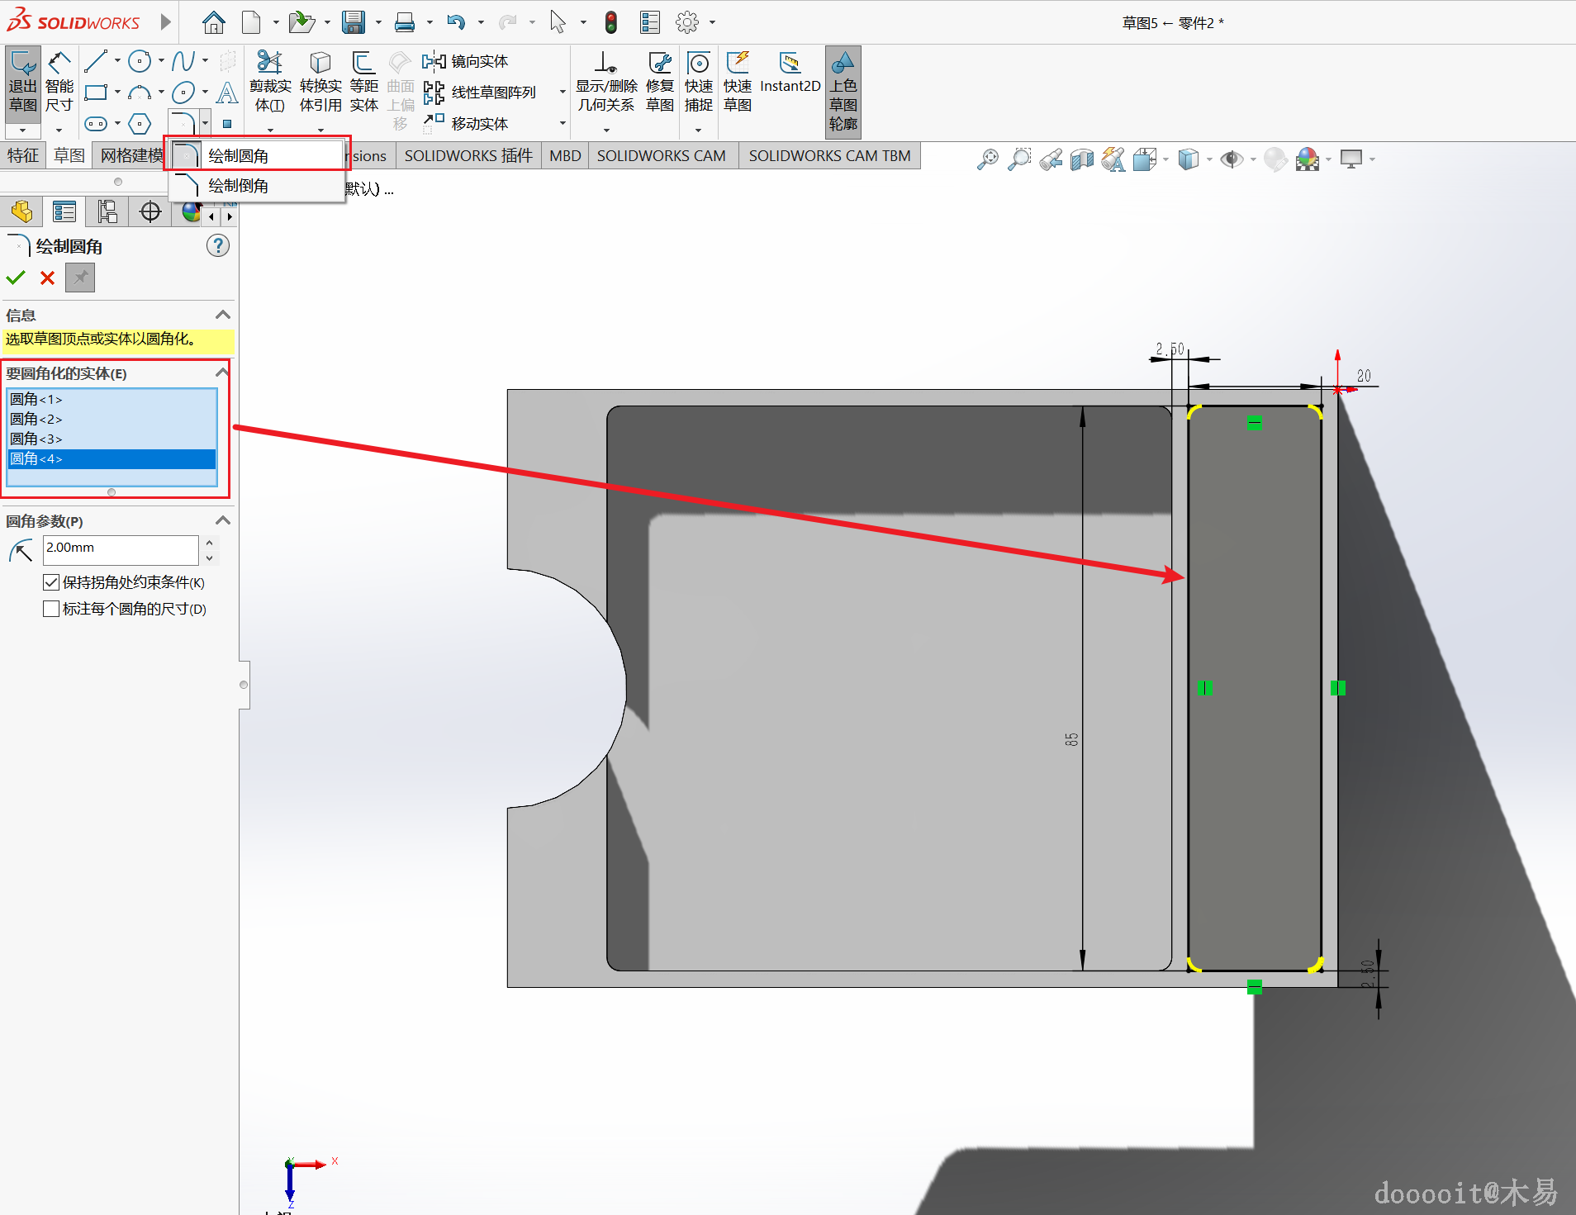This screenshot has height=1215, width=1576.
Task: Switch to SOLIDWORKS CAM TBM tab
Action: (829, 155)
